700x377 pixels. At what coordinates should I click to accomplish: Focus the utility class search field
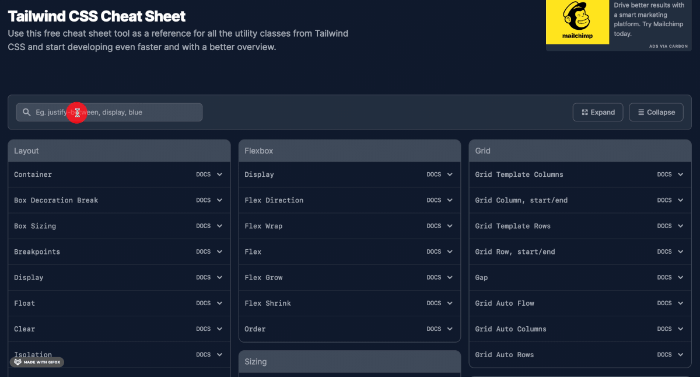tap(117, 112)
